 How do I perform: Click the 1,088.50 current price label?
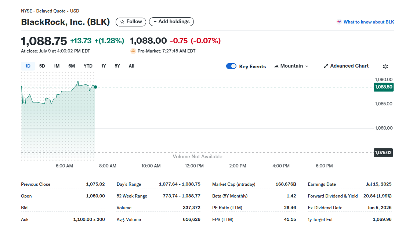pos(384,87)
